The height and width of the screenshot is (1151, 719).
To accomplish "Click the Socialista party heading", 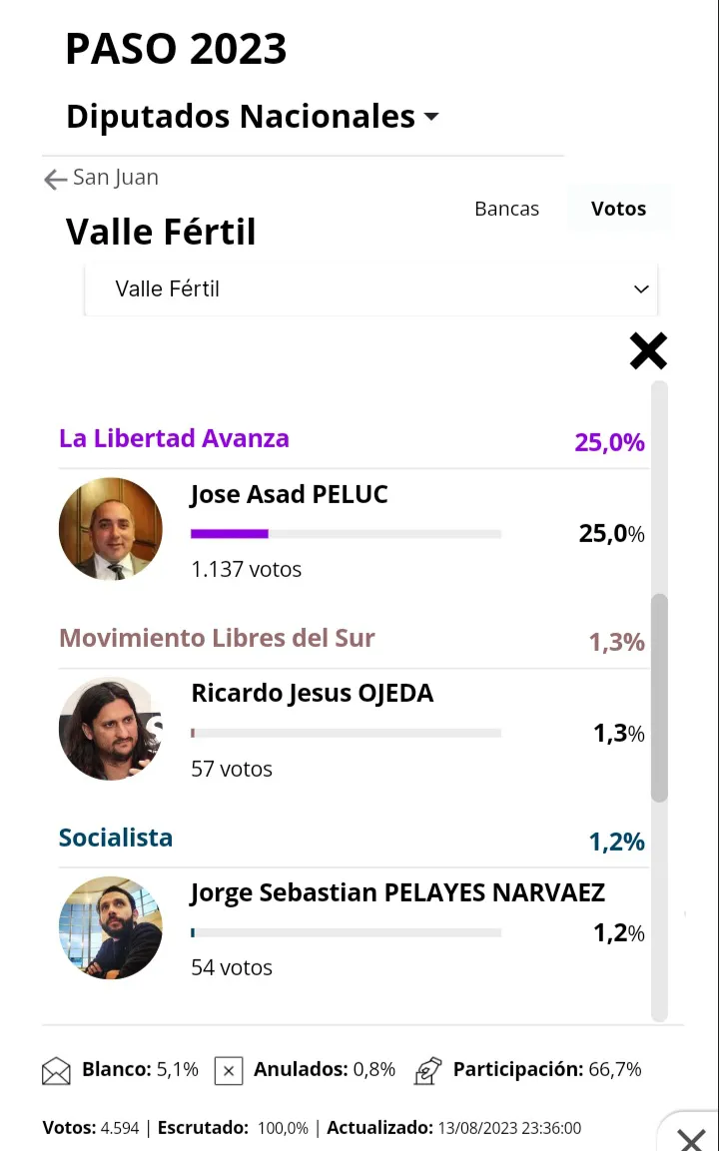I will click(x=116, y=838).
